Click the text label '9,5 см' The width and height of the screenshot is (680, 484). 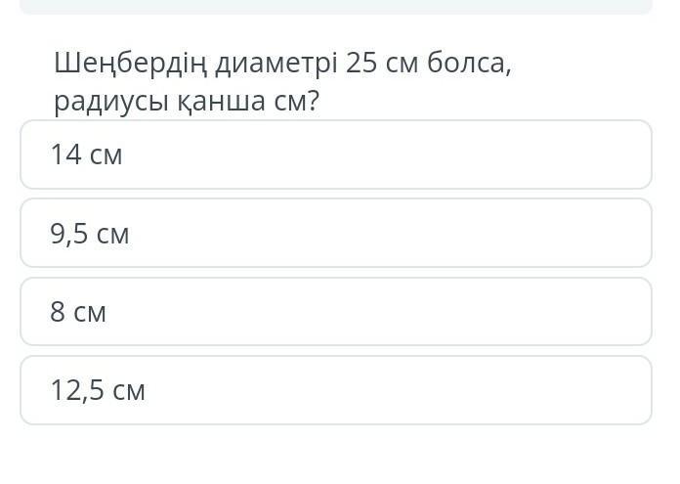(90, 234)
